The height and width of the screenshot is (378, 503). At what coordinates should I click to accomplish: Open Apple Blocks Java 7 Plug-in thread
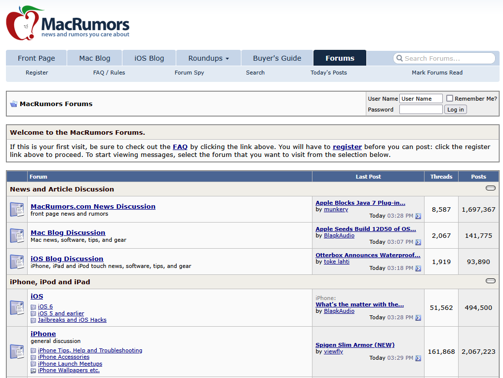click(x=360, y=203)
